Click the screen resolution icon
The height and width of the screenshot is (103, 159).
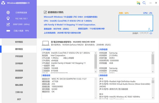8,24
